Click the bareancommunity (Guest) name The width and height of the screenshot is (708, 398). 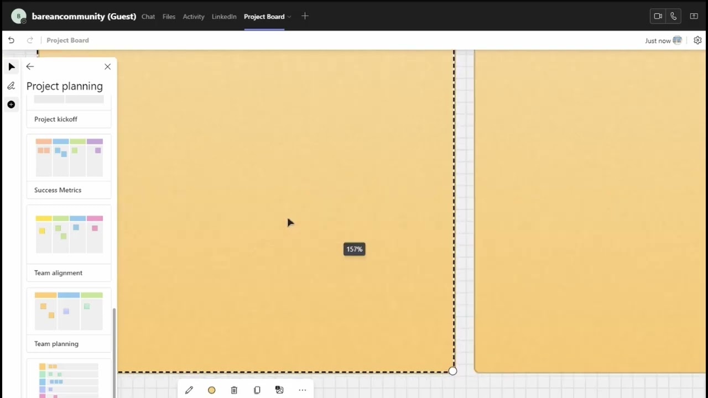pyautogui.click(x=84, y=17)
